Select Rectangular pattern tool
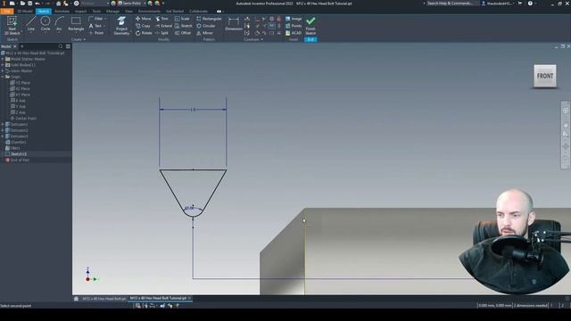 [209, 19]
